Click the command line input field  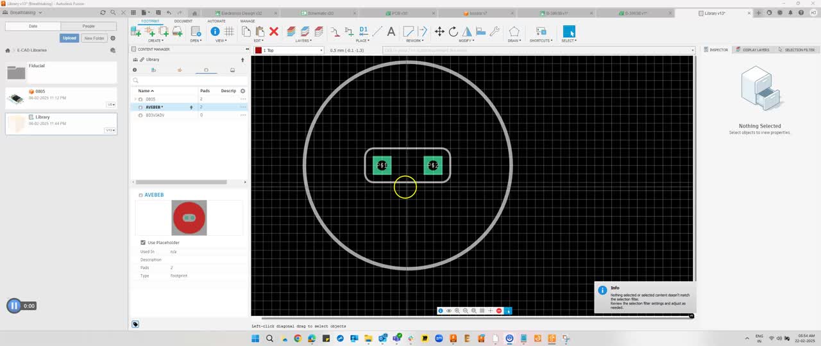pyautogui.click(x=537, y=50)
